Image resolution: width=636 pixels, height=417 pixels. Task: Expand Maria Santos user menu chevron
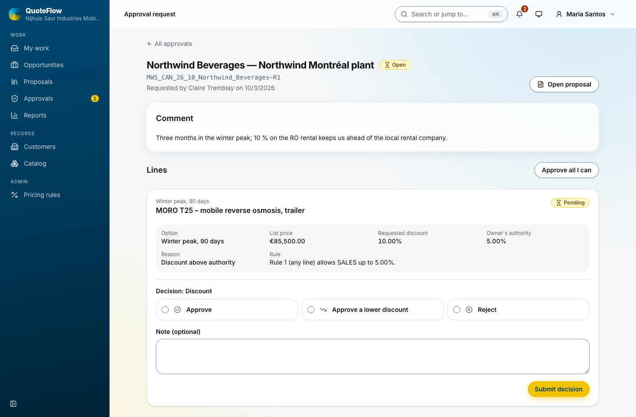(x=613, y=14)
